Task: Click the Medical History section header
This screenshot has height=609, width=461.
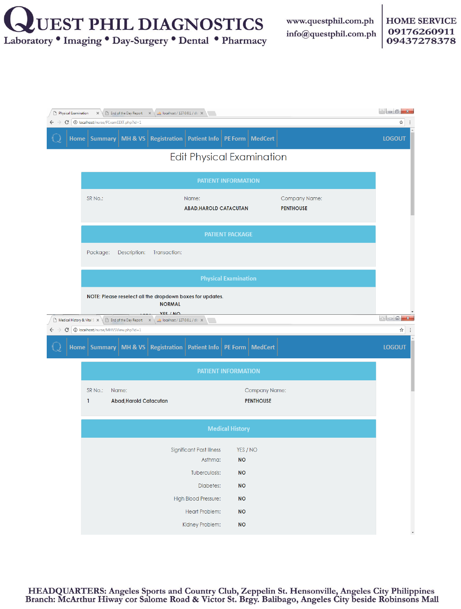Action: [229, 429]
